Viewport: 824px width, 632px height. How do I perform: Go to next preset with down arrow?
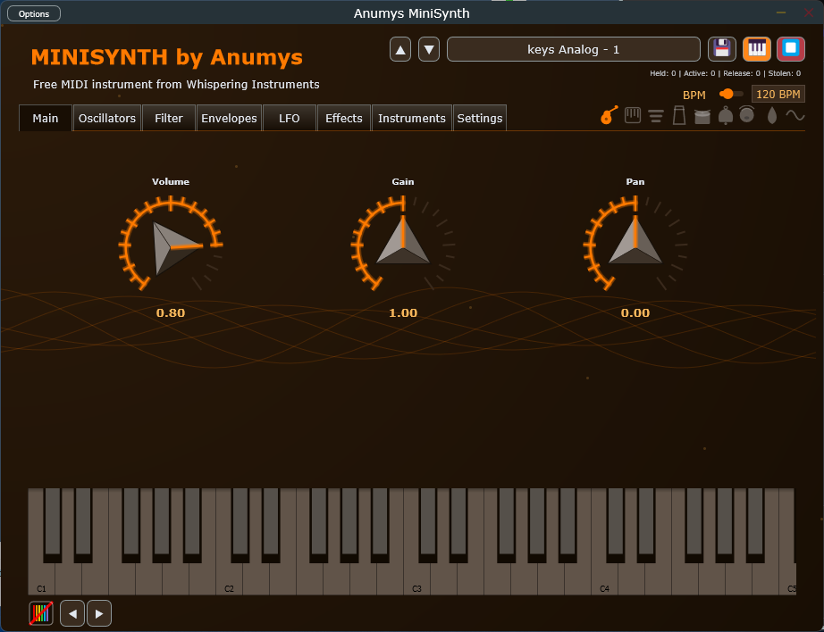click(x=429, y=49)
